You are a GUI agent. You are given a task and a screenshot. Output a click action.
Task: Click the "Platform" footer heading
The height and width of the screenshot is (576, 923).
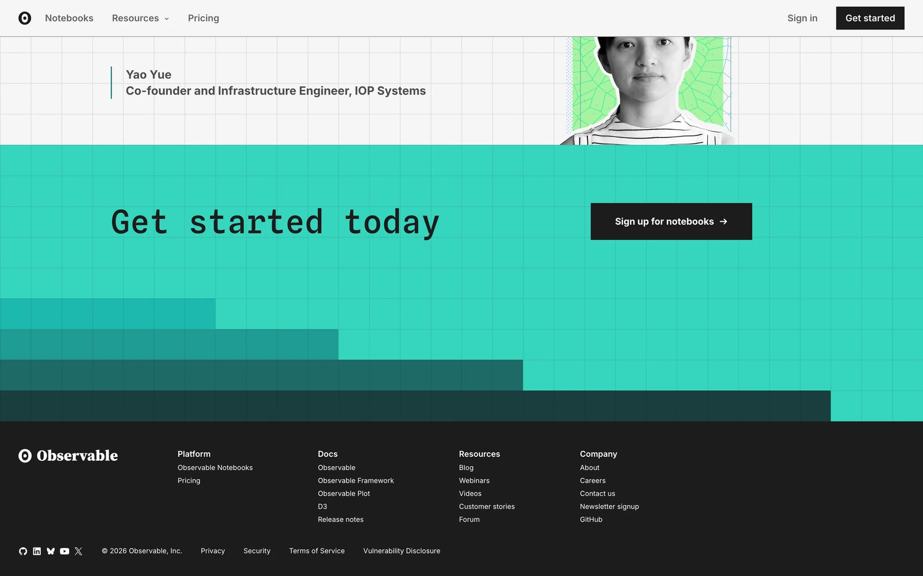coord(194,454)
